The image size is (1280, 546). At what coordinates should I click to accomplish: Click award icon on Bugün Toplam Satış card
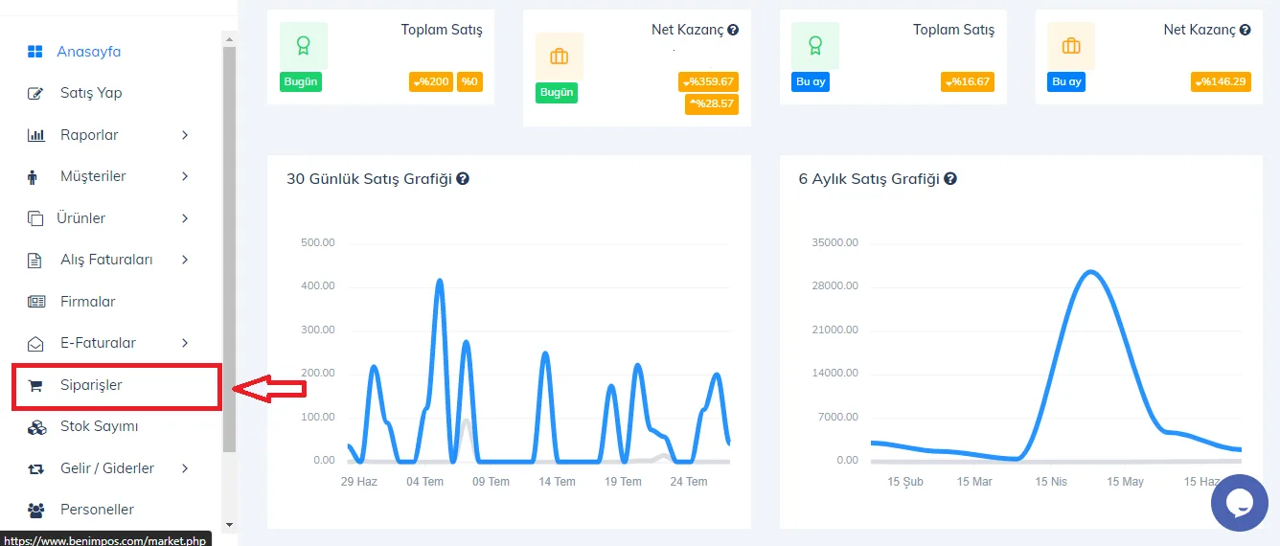[x=304, y=45]
